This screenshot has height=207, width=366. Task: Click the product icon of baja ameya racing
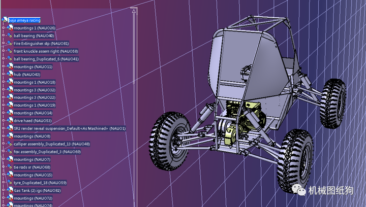[5, 20]
